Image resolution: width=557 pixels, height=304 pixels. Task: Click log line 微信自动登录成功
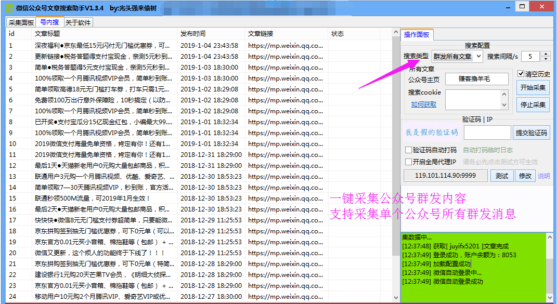(x=443, y=282)
